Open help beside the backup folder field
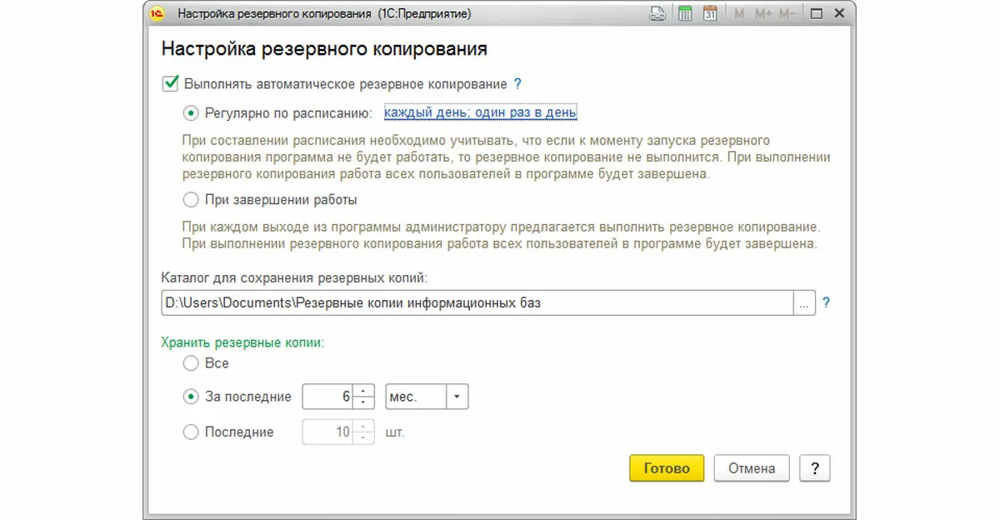 click(827, 302)
